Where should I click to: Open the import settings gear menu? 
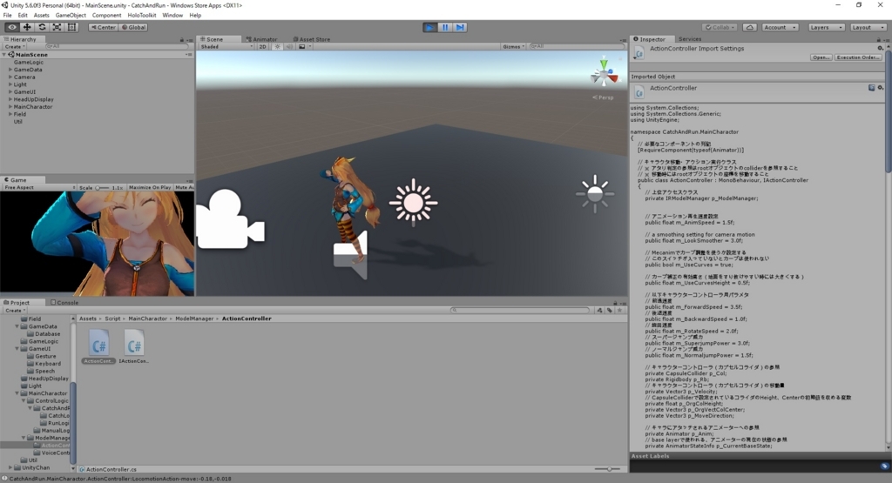pyautogui.click(x=881, y=49)
